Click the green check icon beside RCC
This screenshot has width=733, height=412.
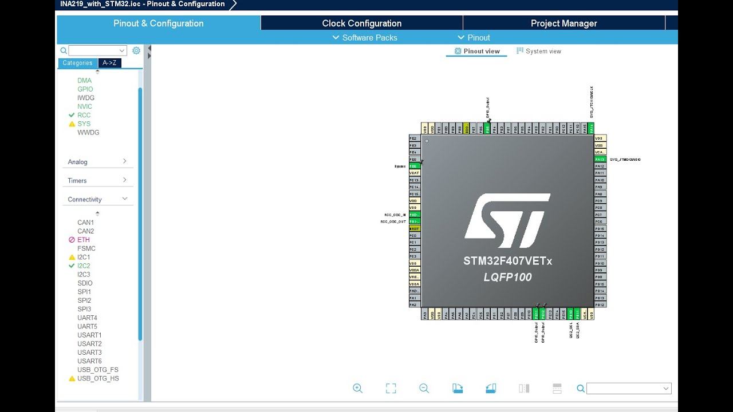(x=72, y=115)
